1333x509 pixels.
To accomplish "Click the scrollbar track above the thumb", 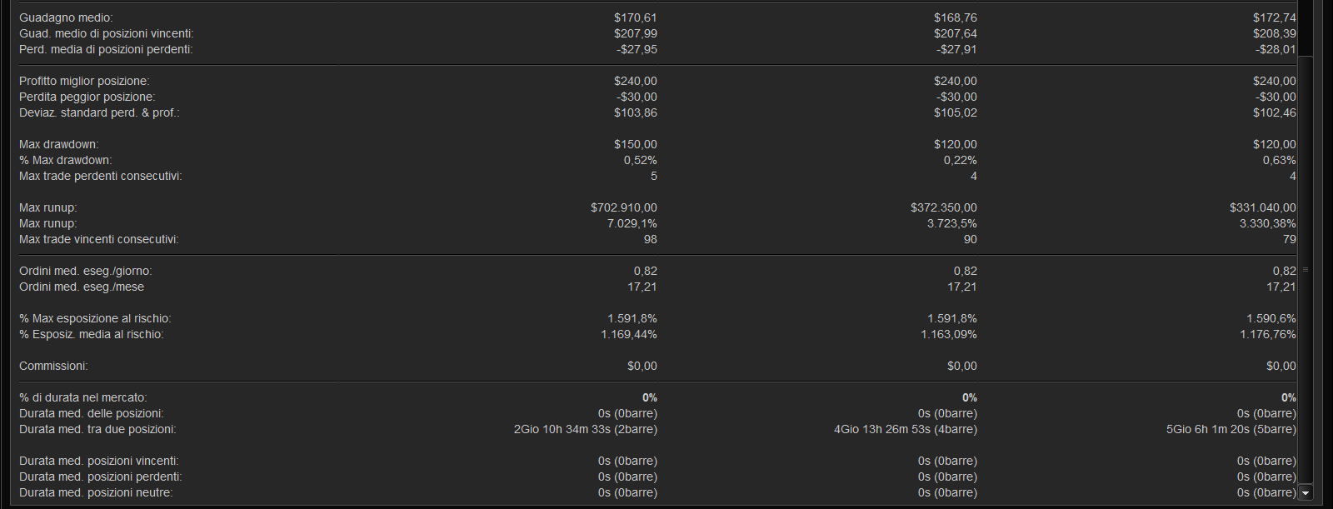I will point(1306,29).
